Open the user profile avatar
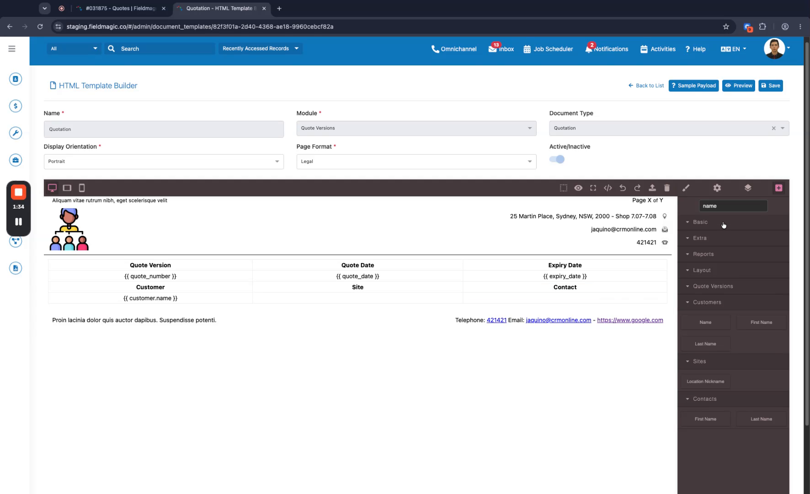 [x=774, y=48]
